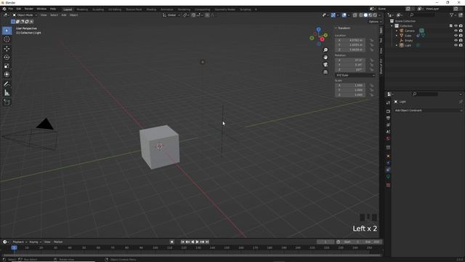Expand the Cube item in outliner
Screen dimensions: 465x262
pyautogui.click(x=397, y=36)
